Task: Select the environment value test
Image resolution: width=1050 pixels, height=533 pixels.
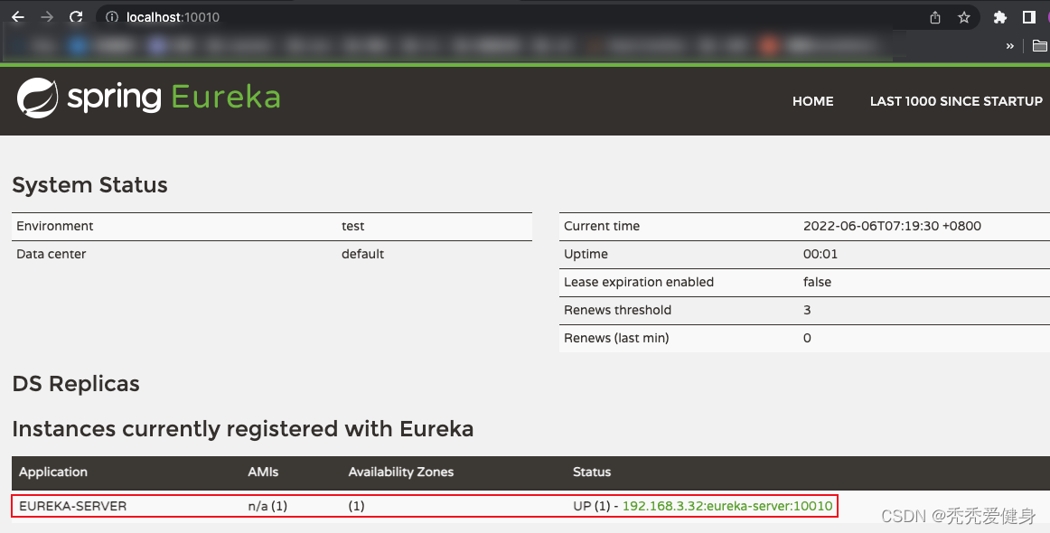Action: click(x=353, y=227)
